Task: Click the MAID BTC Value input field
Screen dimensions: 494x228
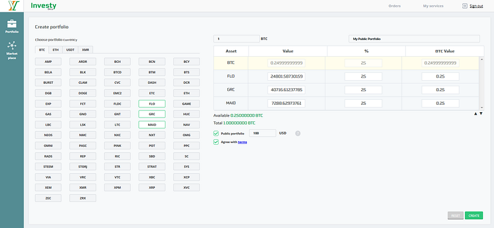Action: coord(440,104)
